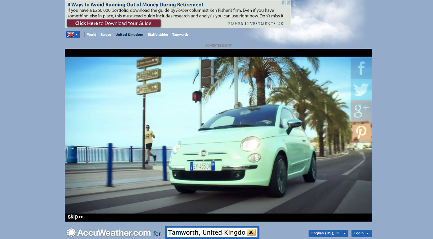
Task: Skip the video advertisement
Action: coord(75,217)
